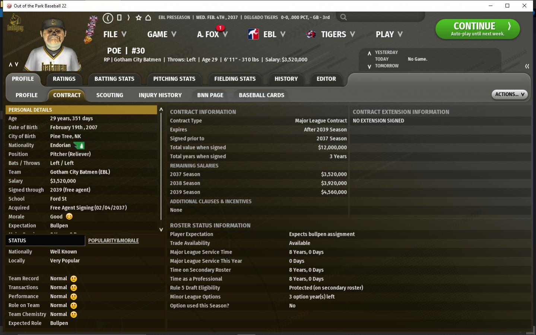Open the ACTIONS... dropdown
536x335 pixels.
click(509, 95)
